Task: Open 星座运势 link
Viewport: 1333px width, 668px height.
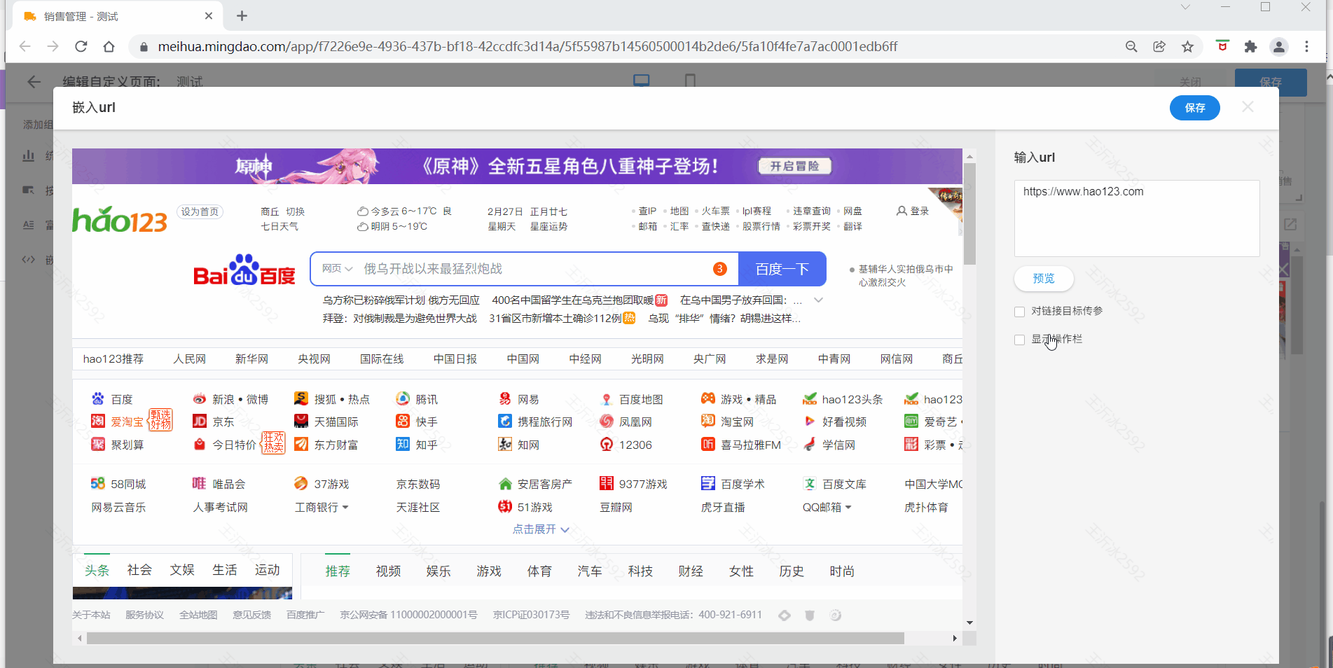Action: (x=548, y=226)
